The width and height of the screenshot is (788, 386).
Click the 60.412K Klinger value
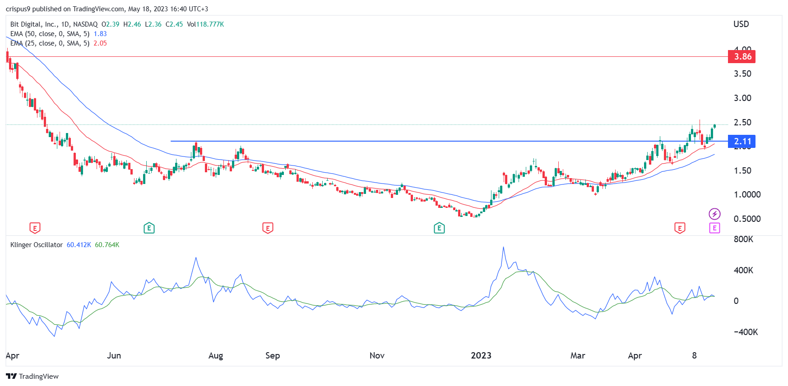click(x=79, y=245)
